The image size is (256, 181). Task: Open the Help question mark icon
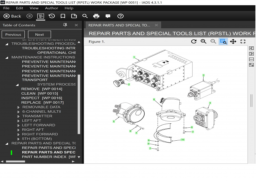point(121,16)
